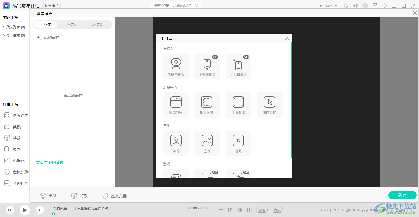
Task: Click the user avatar circle in title bar
Action: [365, 5]
